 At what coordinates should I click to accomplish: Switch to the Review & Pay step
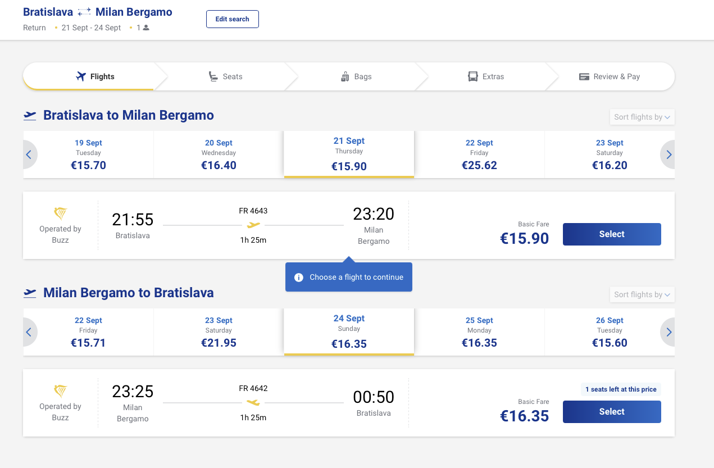point(610,76)
